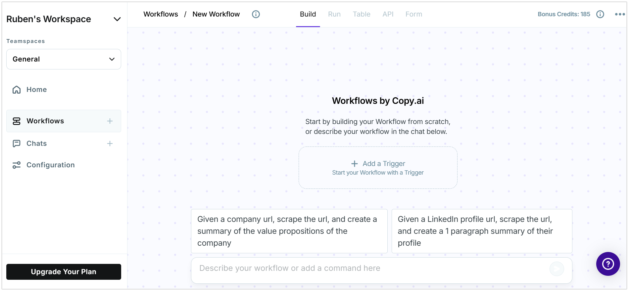Click the plus icon beside Workflows

pos(110,121)
